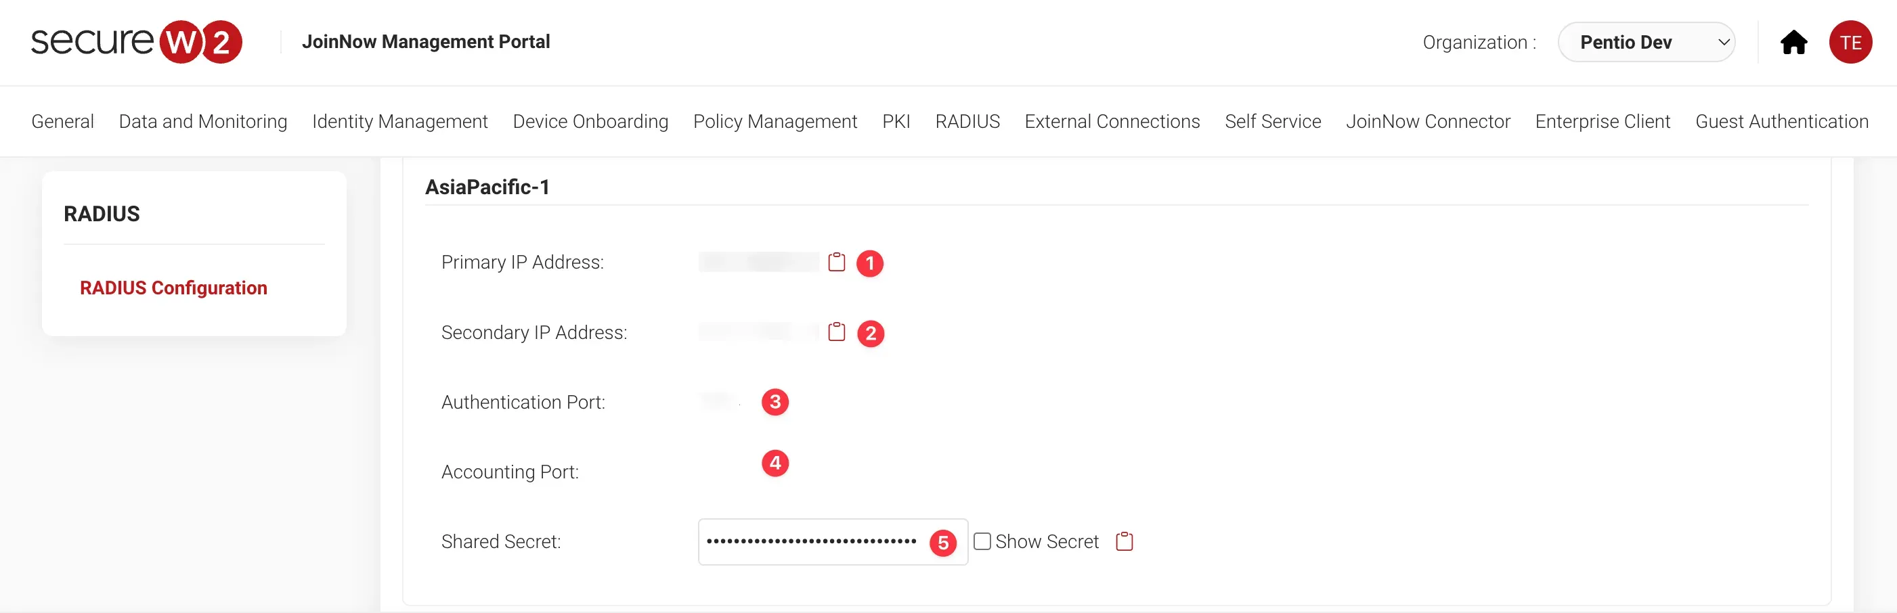Enable the Show Secret checkbox
The image size is (1897, 613).
(x=982, y=541)
